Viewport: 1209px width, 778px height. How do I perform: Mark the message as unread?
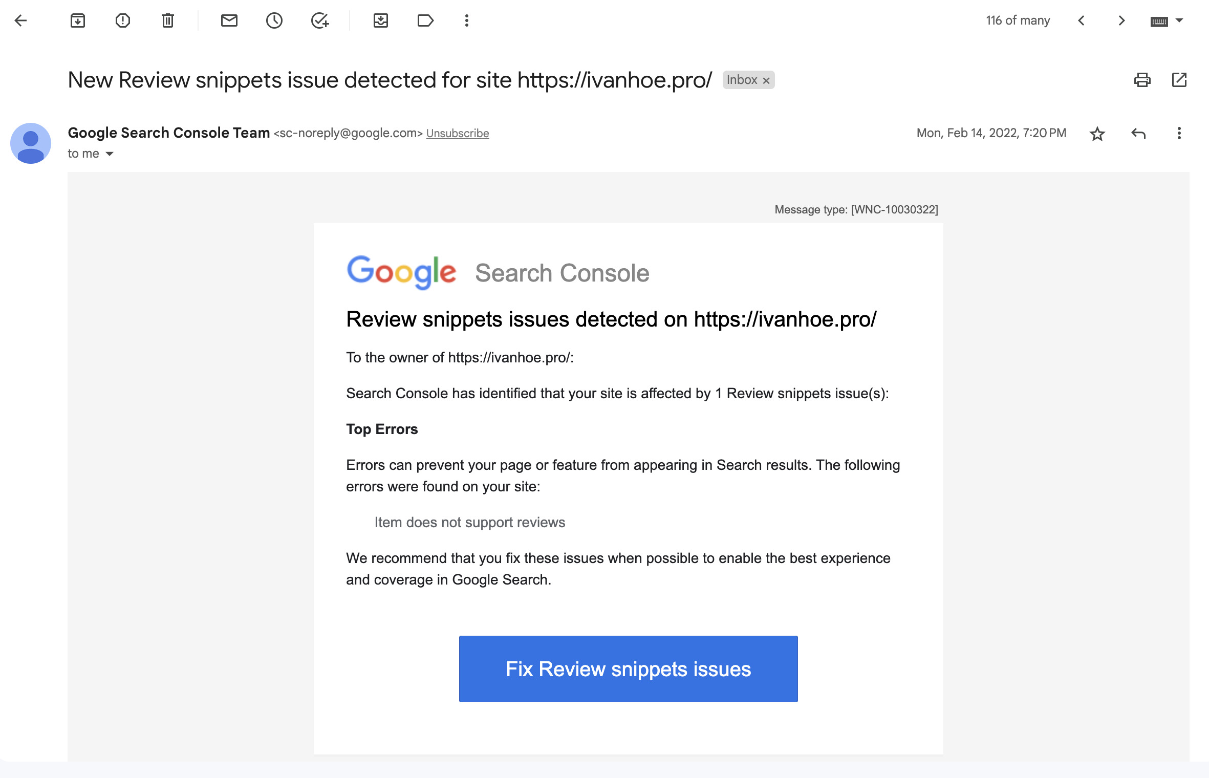(x=229, y=20)
